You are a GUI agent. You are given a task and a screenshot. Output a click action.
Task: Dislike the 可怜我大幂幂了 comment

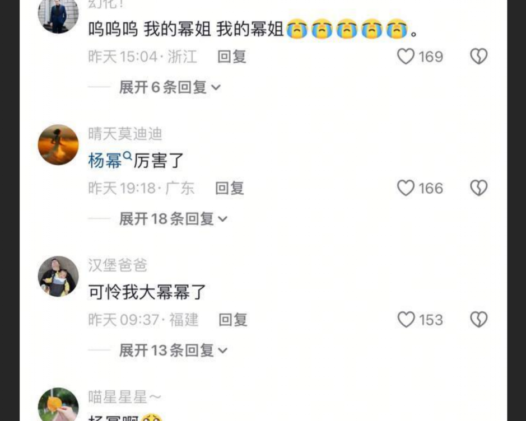point(479,320)
